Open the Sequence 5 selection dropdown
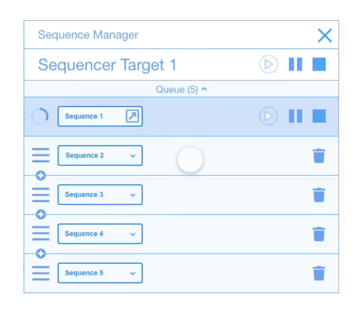The image size is (362, 315). pos(133,273)
